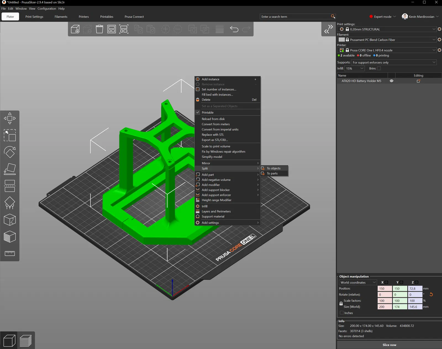Image resolution: width=442 pixels, height=349 pixels.
Task: Choose Split To objects in submenu
Action: (x=273, y=168)
